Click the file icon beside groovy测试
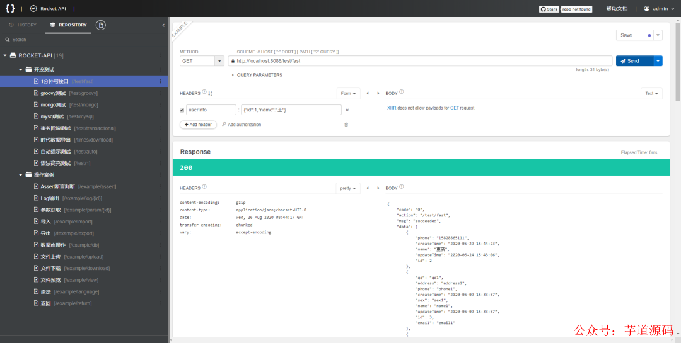This screenshot has width=681, height=343. [37, 93]
